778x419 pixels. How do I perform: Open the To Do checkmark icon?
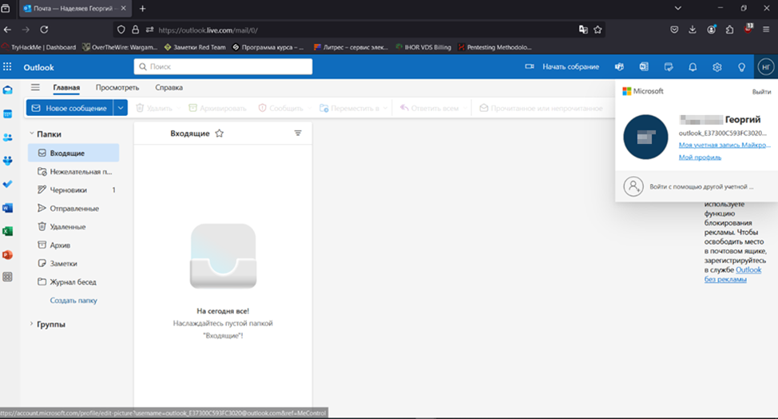tap(7, 184)
